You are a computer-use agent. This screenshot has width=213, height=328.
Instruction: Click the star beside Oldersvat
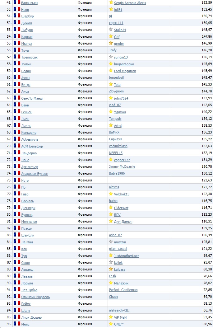click(111, 208)
